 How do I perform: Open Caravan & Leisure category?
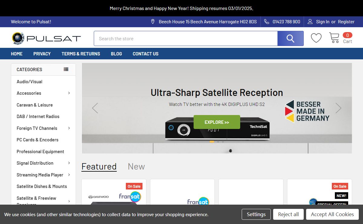tap(34, 105)
